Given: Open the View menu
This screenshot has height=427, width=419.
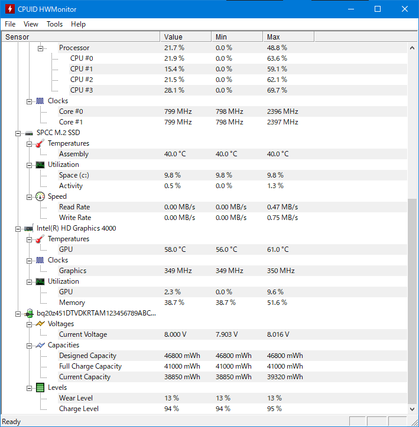Looking at the screenshot, I should (31, 24).
